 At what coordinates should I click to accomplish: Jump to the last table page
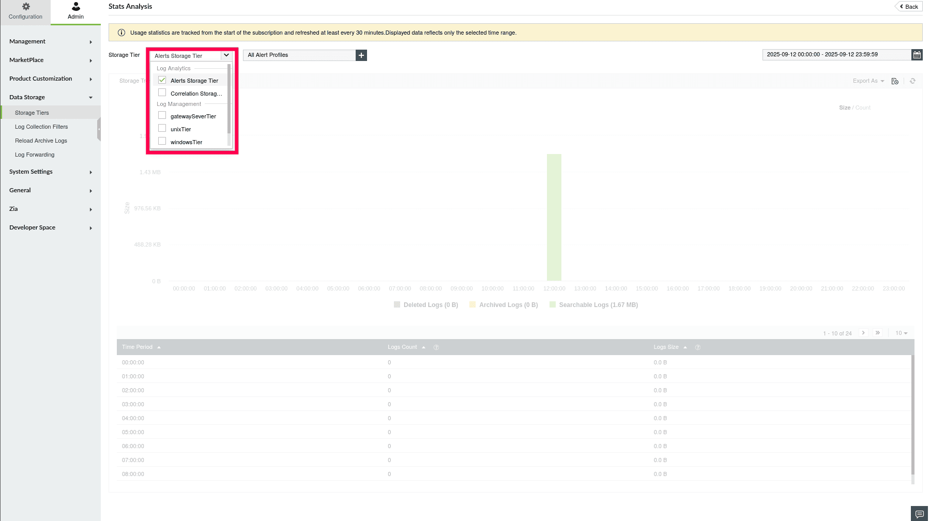coord(878,333)
